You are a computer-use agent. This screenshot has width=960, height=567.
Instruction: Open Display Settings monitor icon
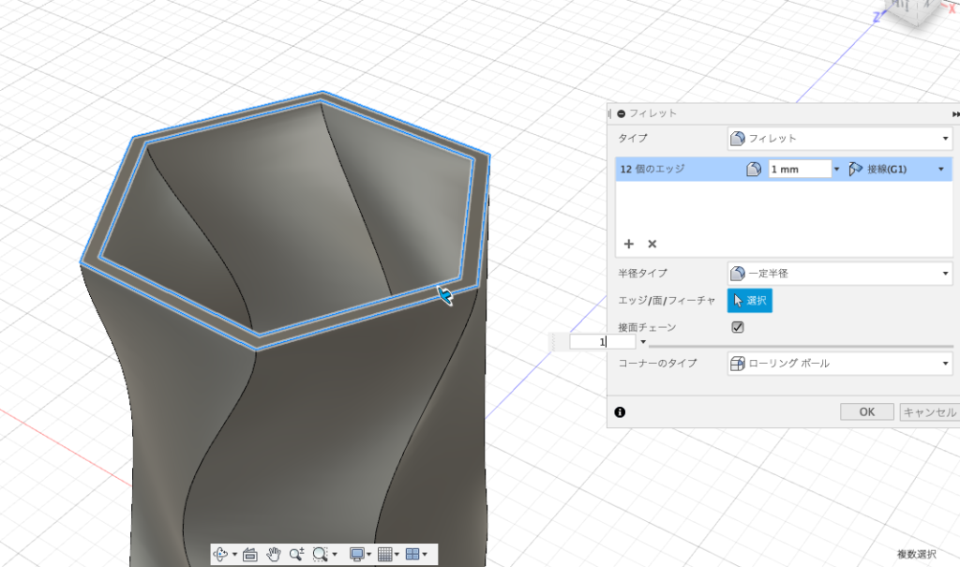(357, 555)
